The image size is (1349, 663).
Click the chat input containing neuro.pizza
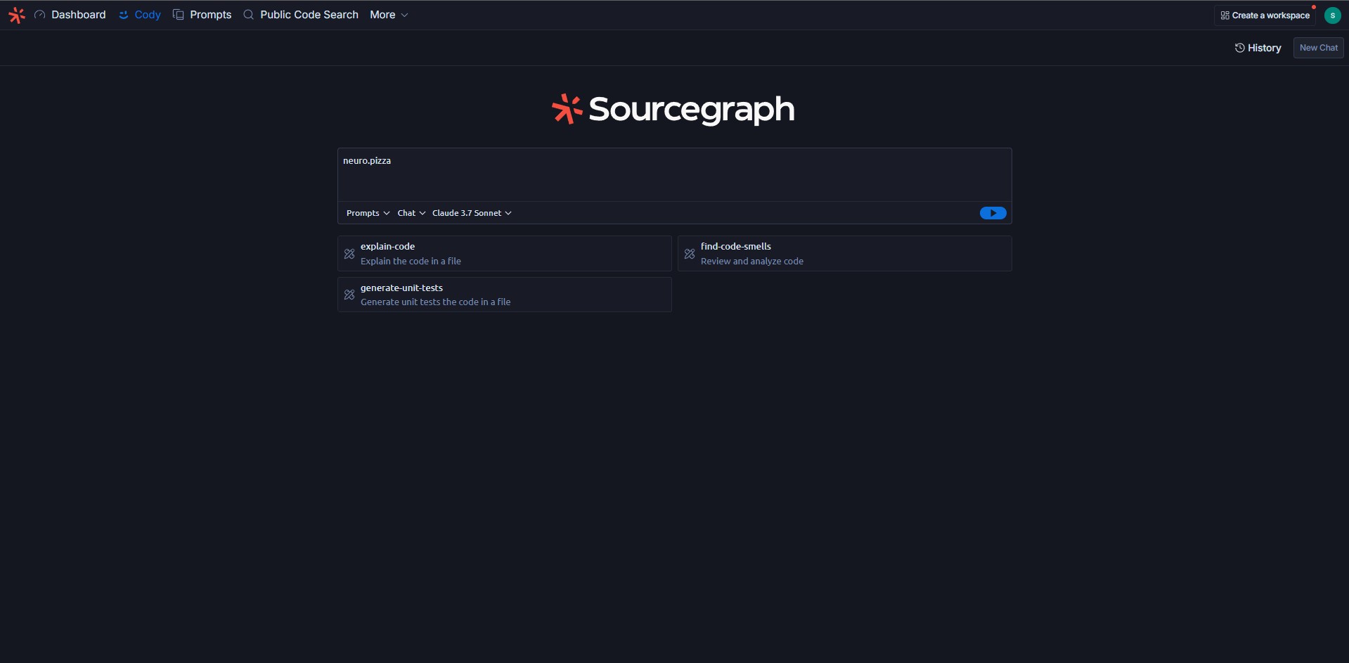point(674,174)
